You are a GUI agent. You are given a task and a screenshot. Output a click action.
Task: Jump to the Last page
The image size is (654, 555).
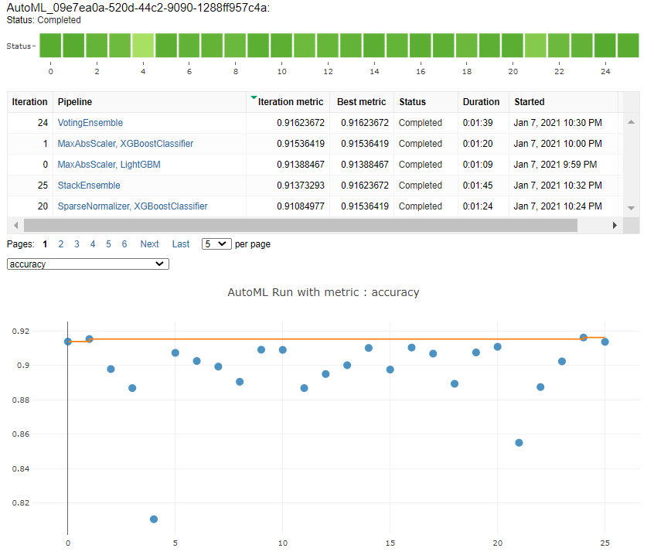click(x=181, y=244)
